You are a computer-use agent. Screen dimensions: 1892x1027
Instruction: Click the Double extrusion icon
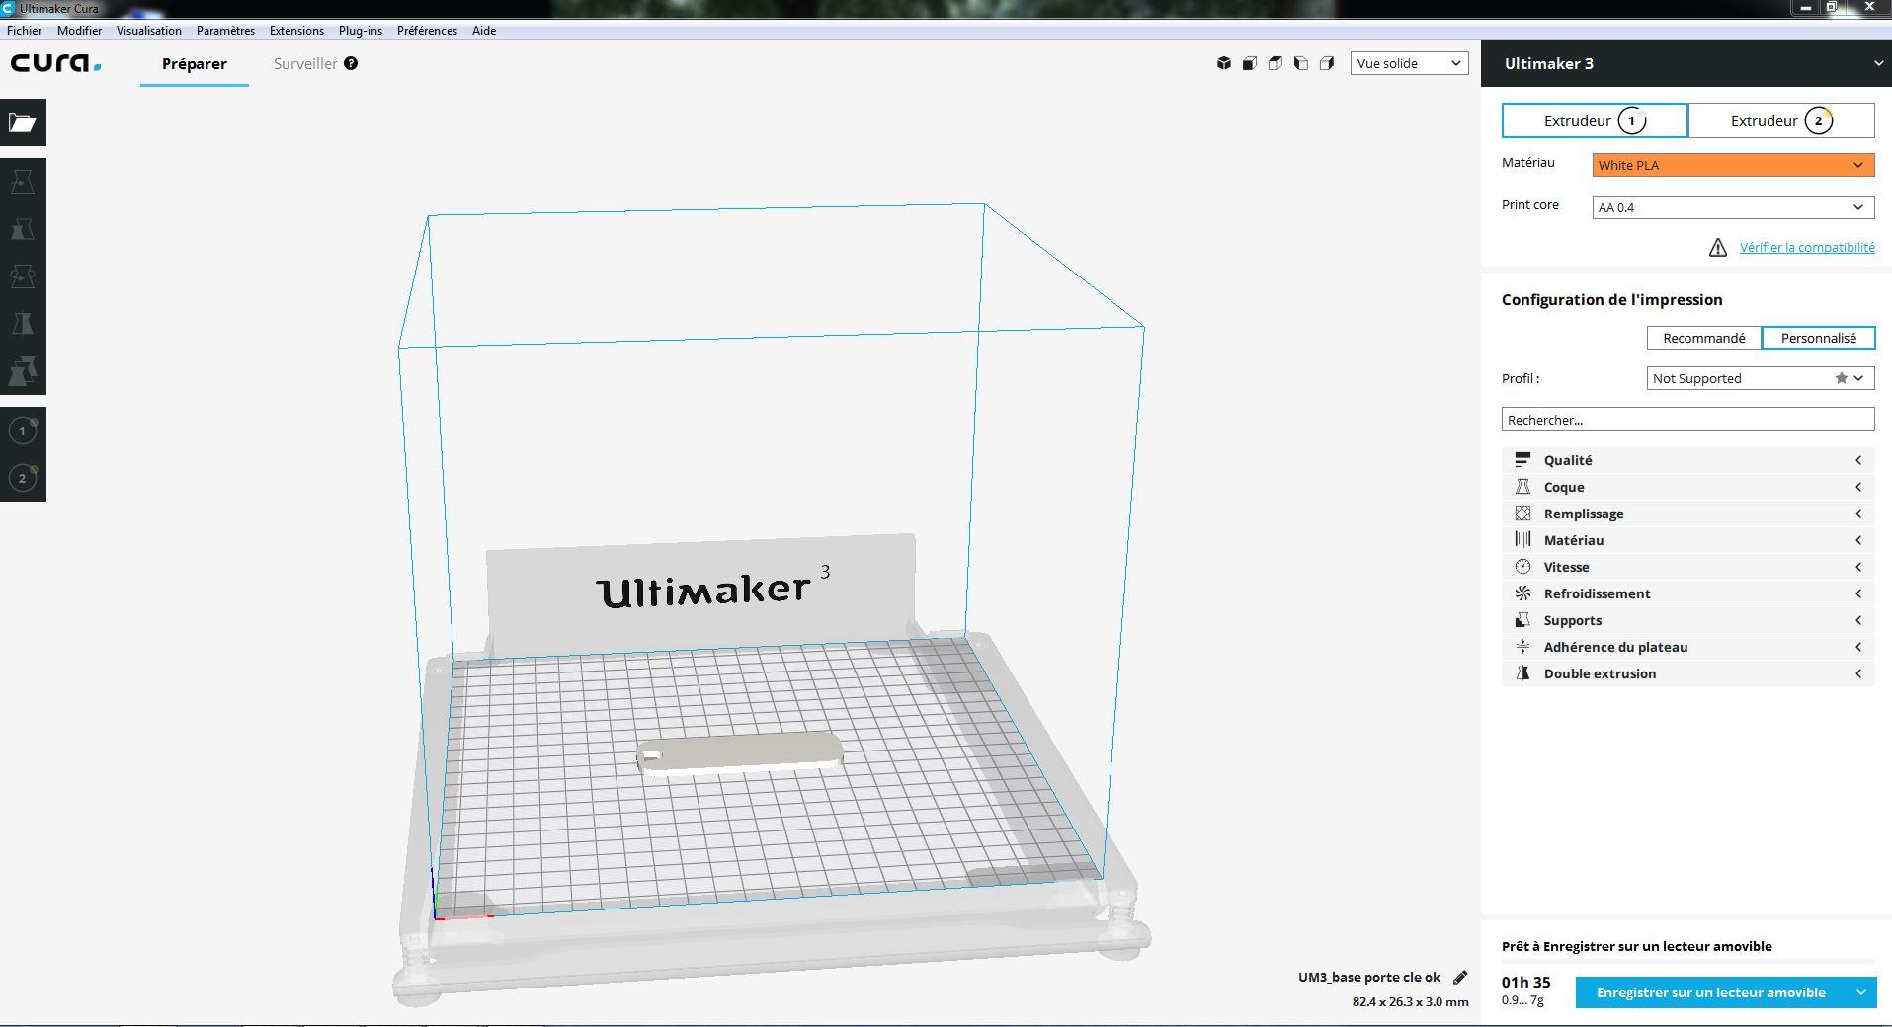pos(1522,673)
